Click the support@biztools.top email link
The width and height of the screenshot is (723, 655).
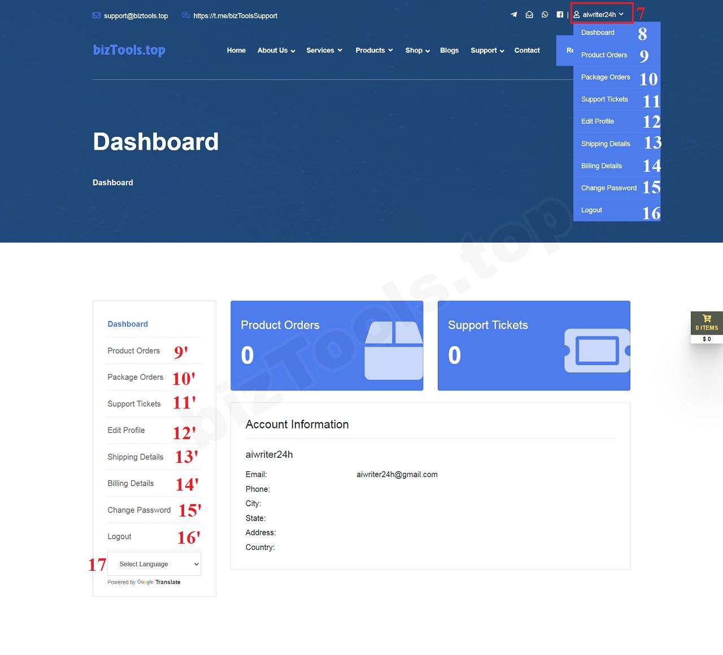point(136,16)
